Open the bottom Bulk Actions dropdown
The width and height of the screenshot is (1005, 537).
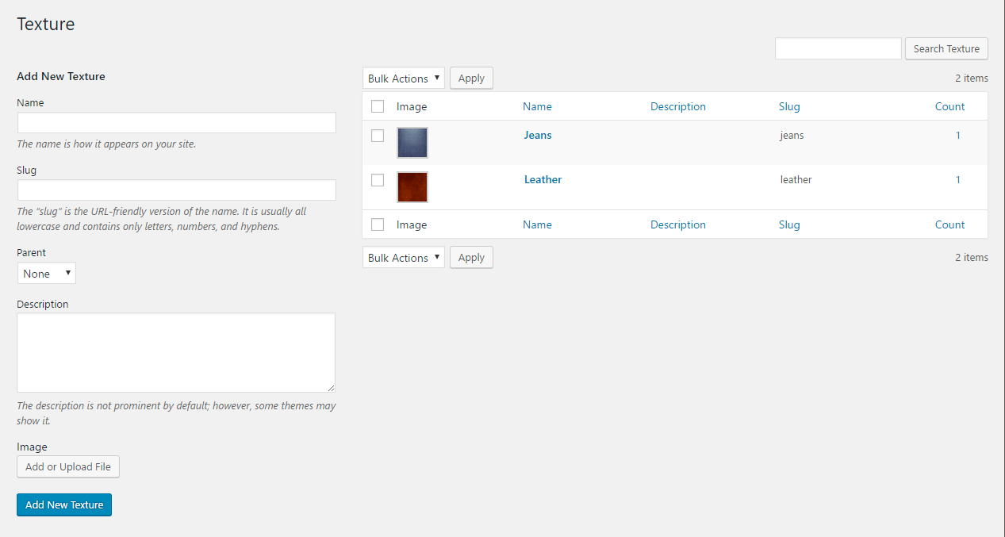point(404,258)
